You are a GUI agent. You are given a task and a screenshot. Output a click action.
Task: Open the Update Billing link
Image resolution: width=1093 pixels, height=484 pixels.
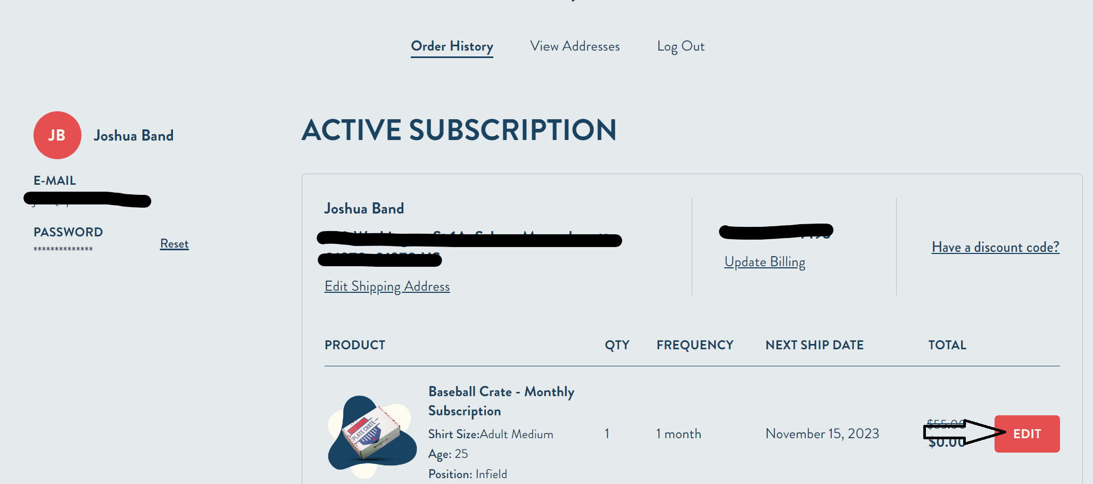pos(765,262)
